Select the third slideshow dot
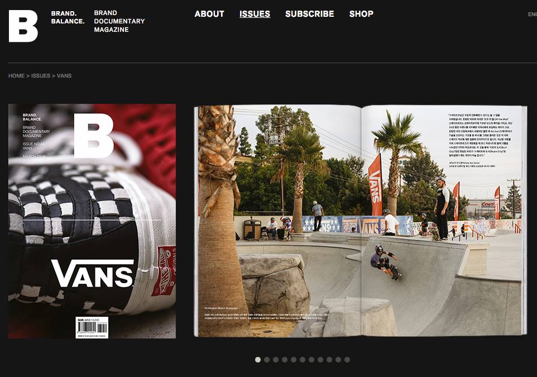The width and height of the screenshot is (537, 377). (276, 360)
